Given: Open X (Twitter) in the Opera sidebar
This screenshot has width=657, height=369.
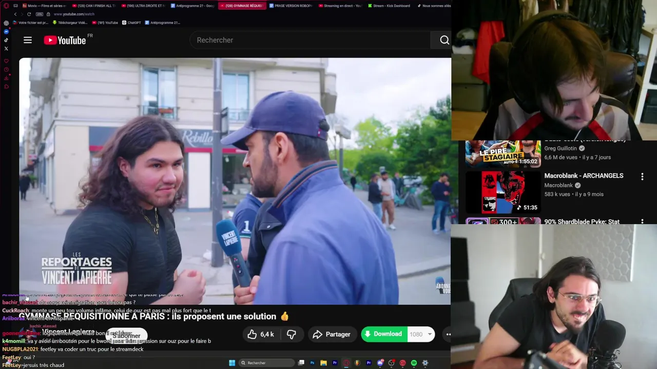Looking at the screenshot, I should click(x=6, y=48).
